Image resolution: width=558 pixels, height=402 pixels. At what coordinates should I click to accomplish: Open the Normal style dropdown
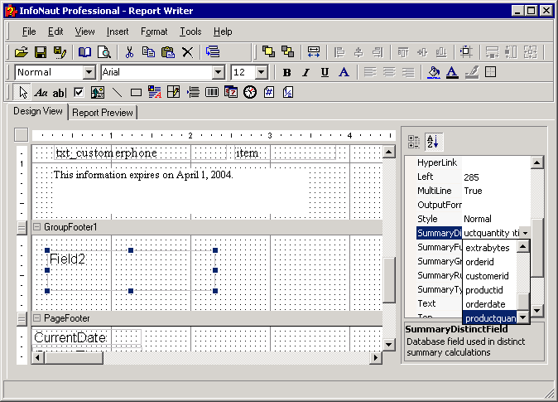coord(89,72)
